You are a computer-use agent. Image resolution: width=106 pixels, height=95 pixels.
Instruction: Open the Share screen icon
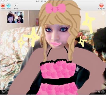pos(8,5)
